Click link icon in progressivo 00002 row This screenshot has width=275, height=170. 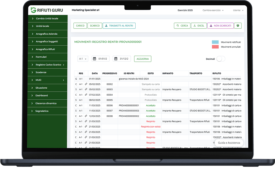(86, 84)
